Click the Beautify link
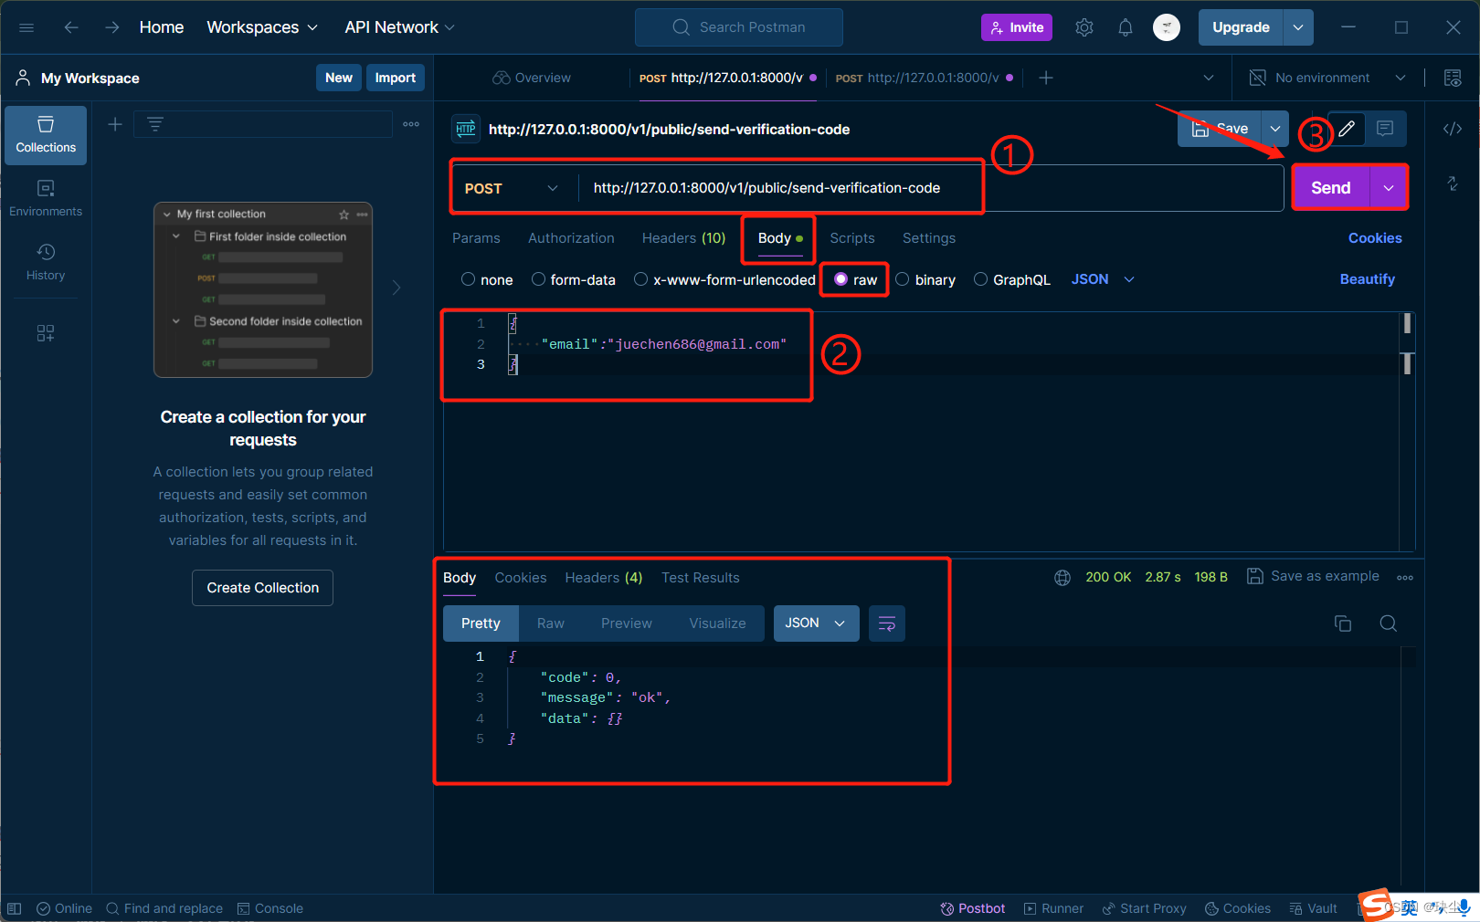 tap(1368, 279)
